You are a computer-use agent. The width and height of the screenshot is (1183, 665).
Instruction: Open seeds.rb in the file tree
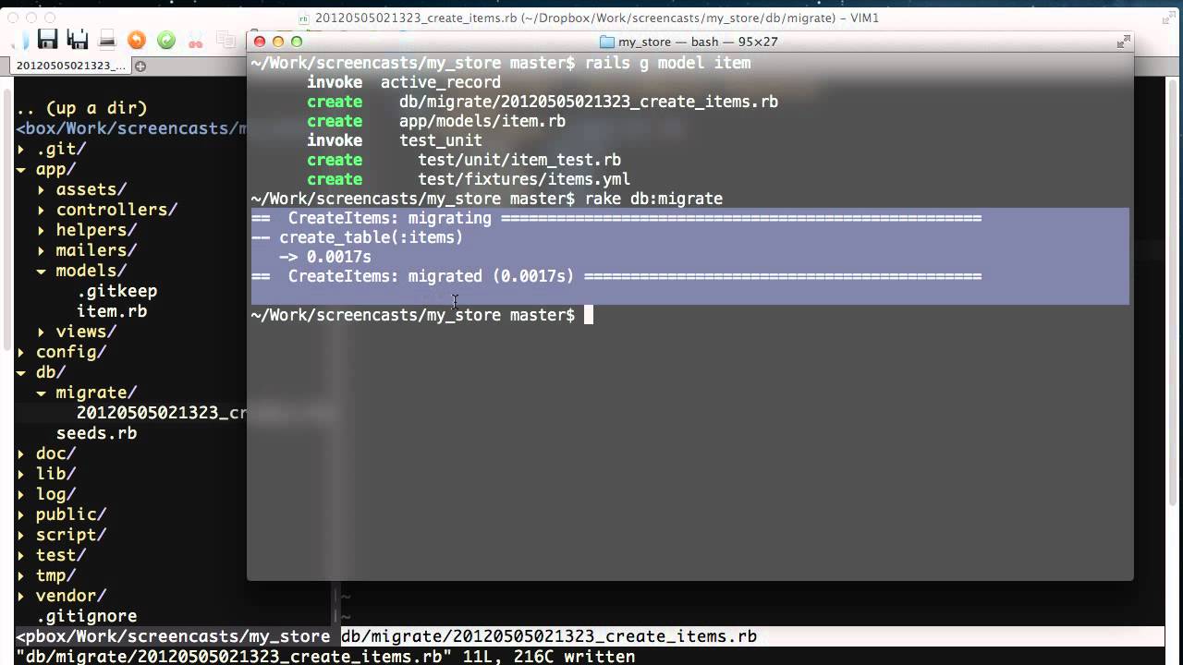click(x=96, y=433)
